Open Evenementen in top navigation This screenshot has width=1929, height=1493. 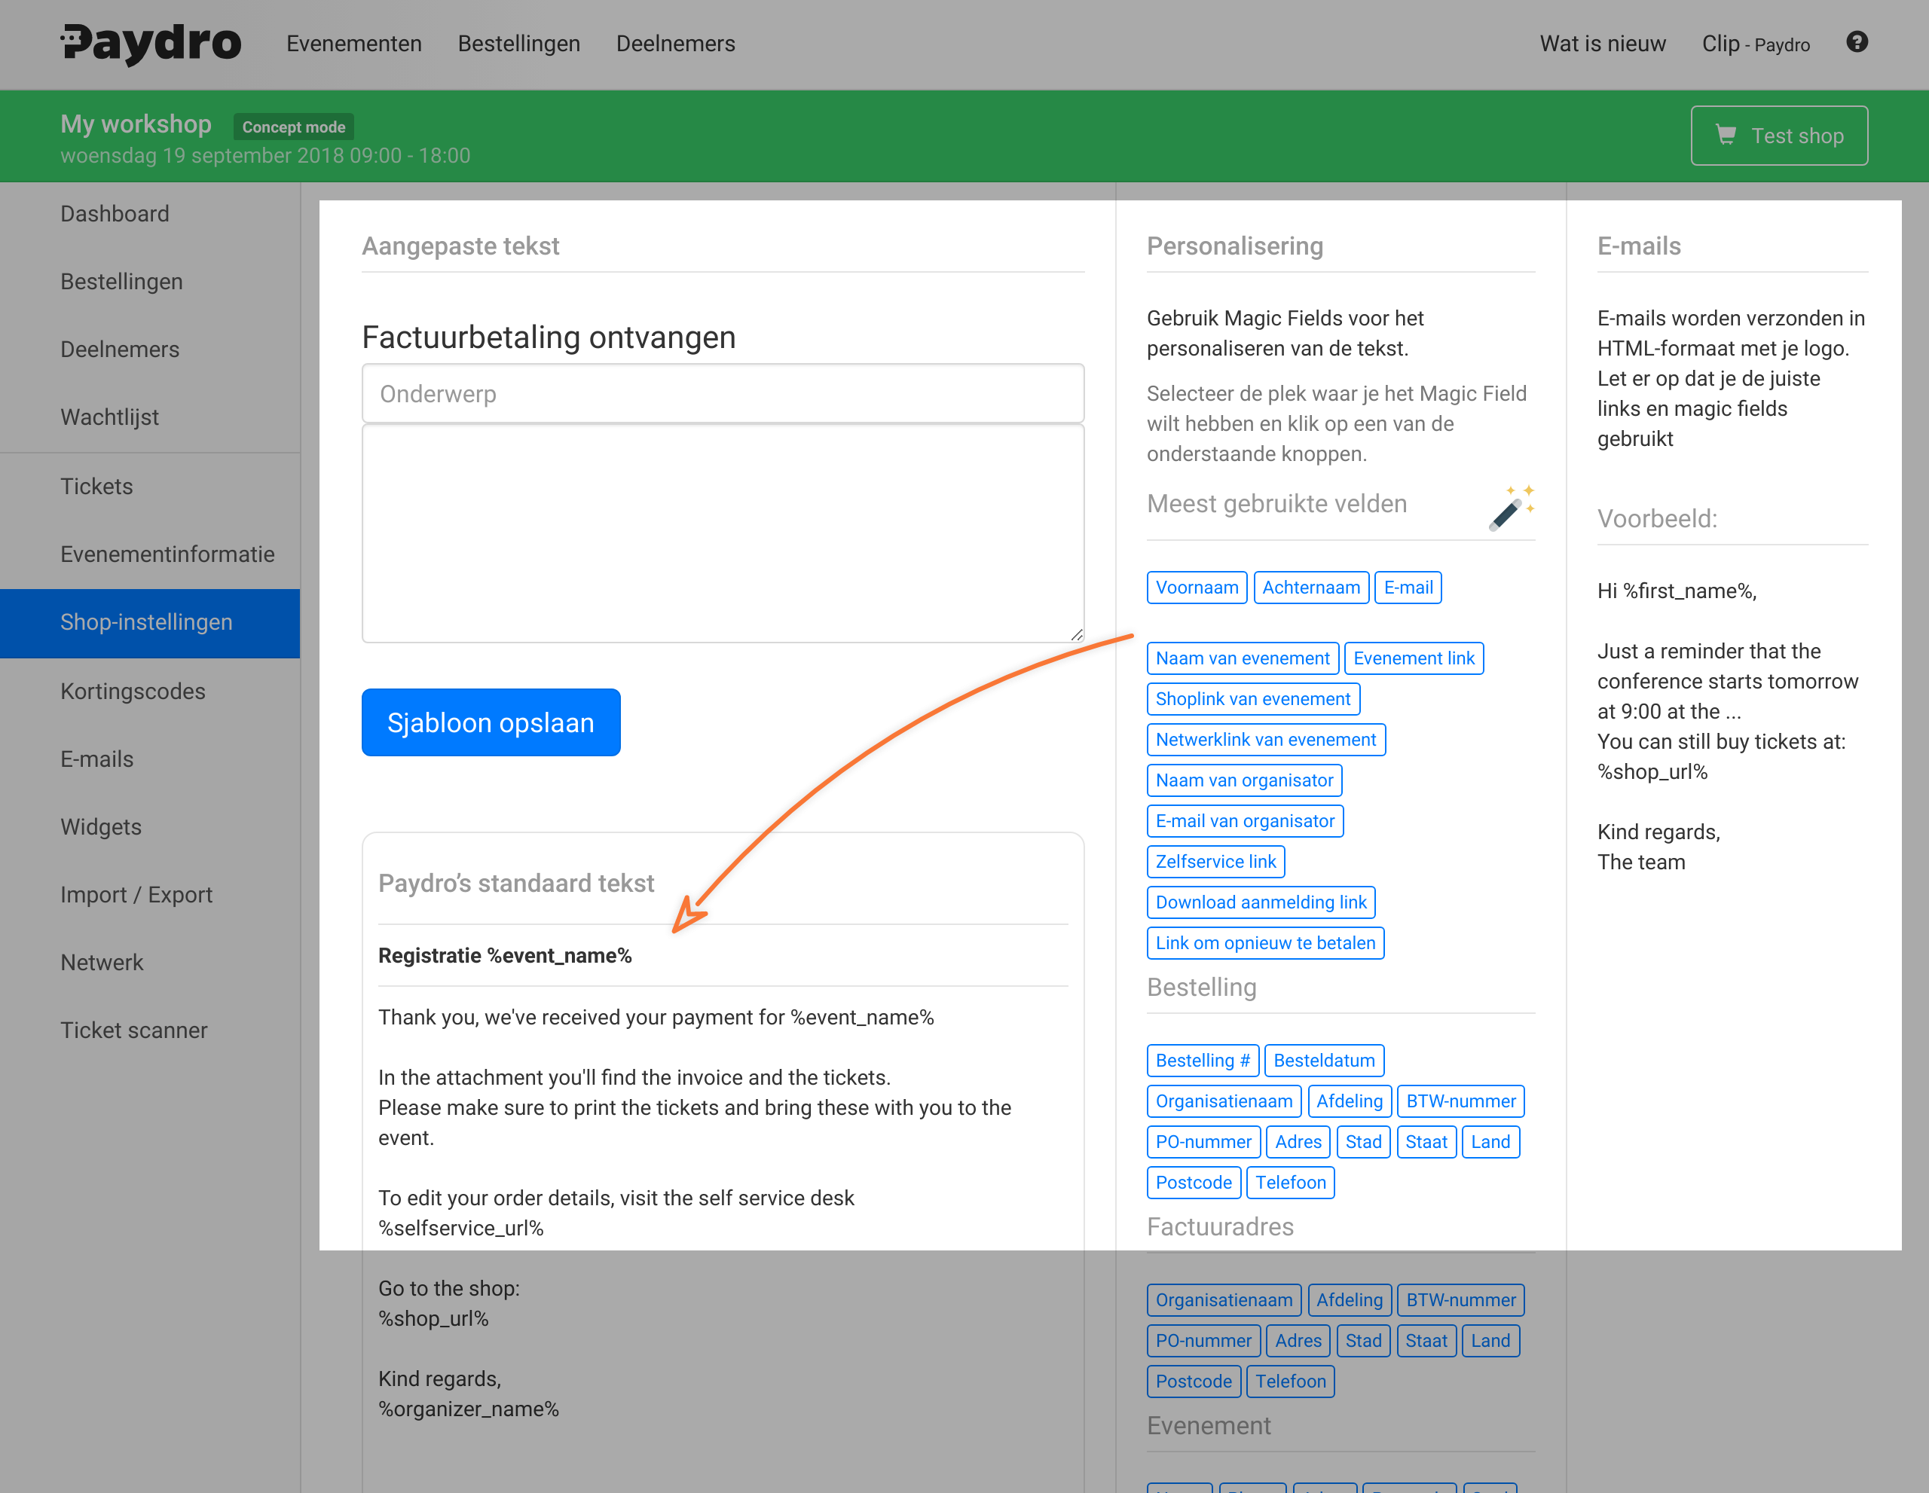coord(353,43)
